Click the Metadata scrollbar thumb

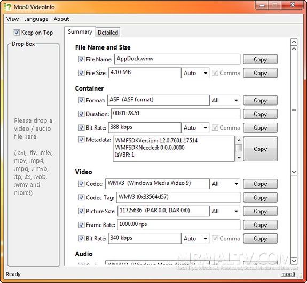pos(239,148)
